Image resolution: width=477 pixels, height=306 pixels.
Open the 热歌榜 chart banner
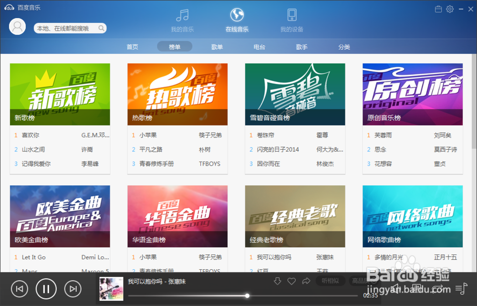click(x=177, y=95)
